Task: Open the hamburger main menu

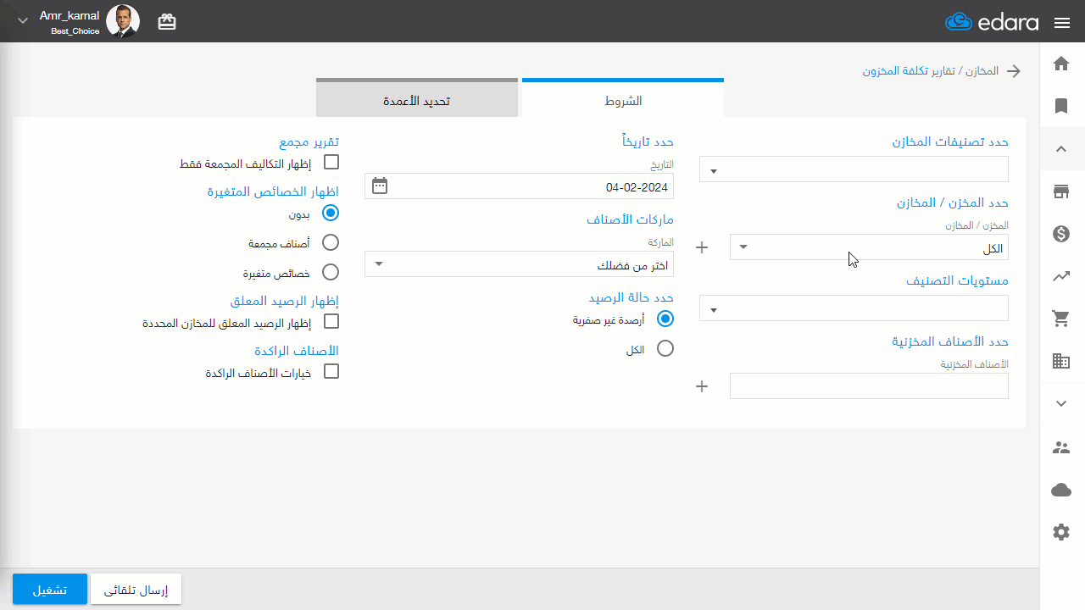Action: click(x=1062, y=23)
